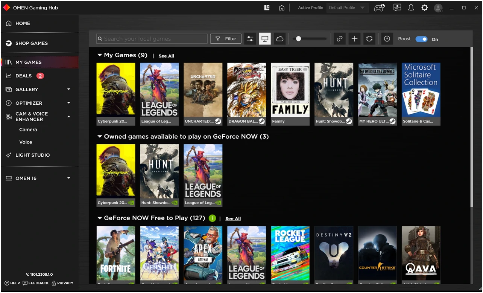Open the message center icon
The width and height of the screenshot is (483, 293).
coord(397,8)
